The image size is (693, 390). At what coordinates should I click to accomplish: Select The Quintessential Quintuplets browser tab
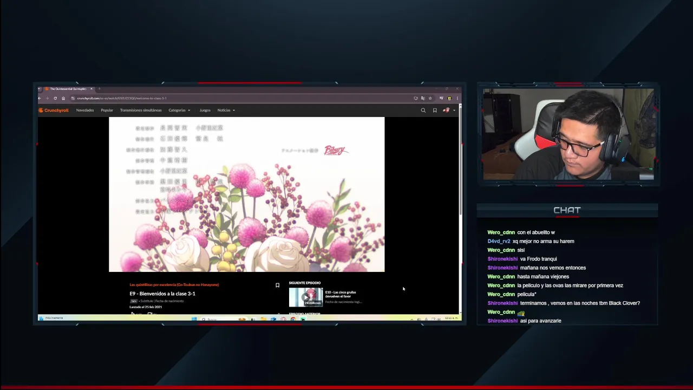click(67, 89)
